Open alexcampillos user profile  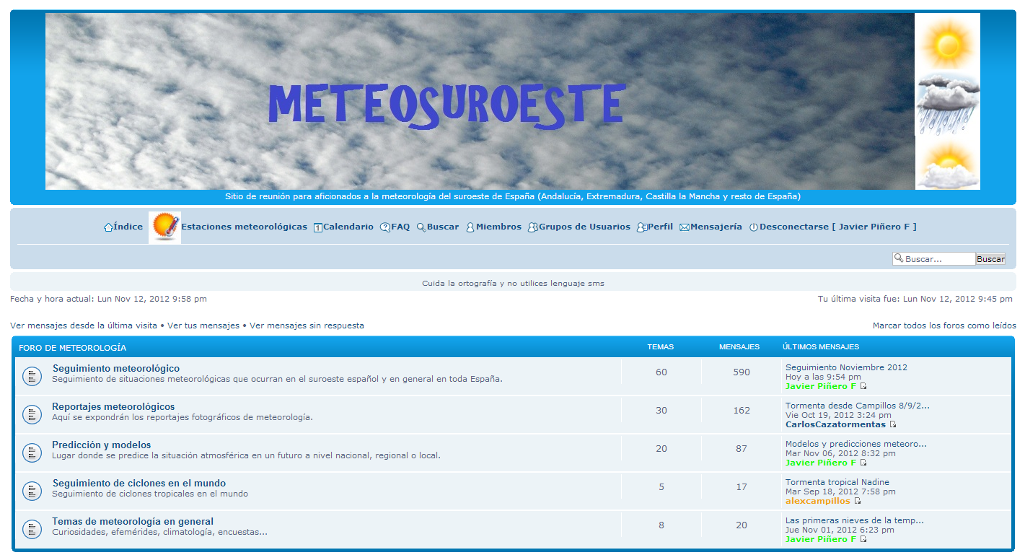tap(818, 501)
